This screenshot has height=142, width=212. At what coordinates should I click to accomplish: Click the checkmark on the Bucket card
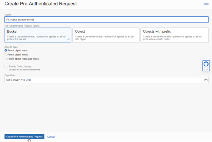tap(69, 39)
